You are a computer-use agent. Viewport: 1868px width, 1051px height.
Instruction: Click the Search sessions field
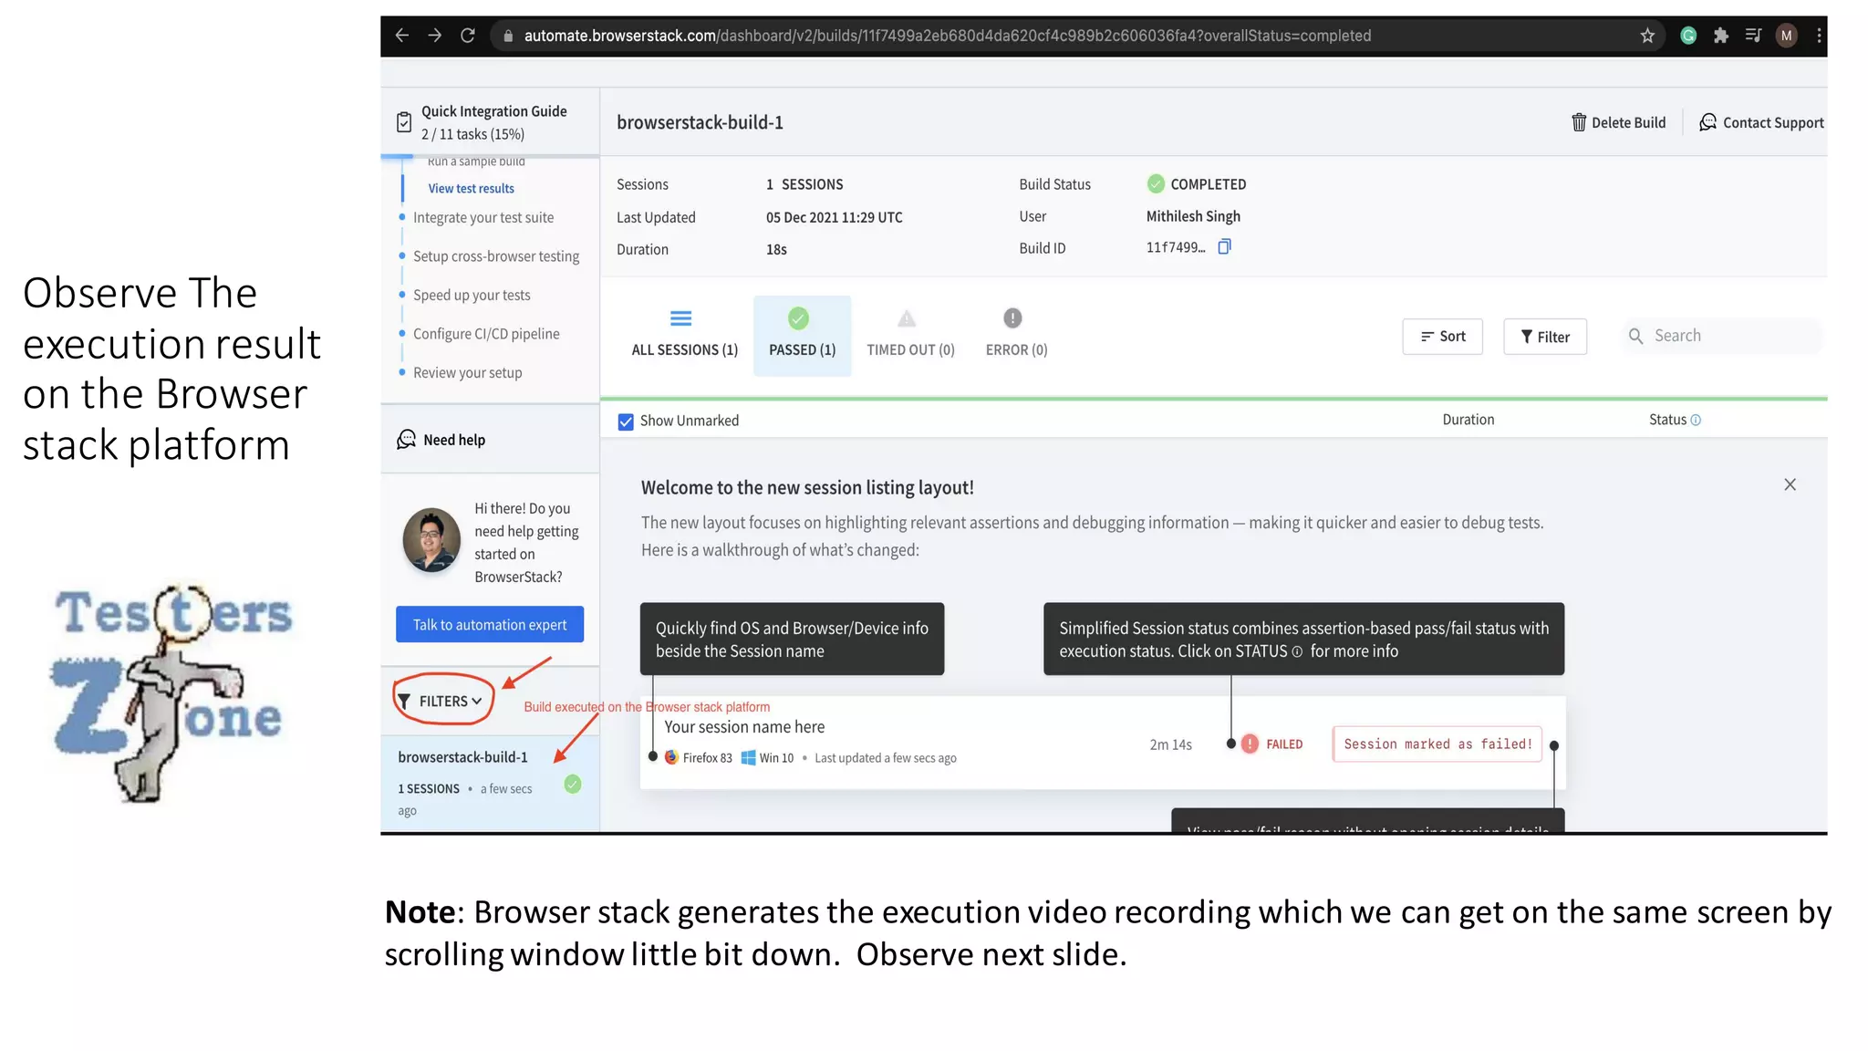1723,336
